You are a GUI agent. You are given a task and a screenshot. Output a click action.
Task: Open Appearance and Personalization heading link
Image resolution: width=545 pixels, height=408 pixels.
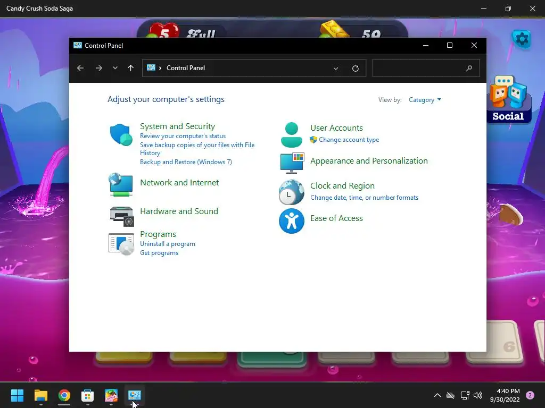tap(369, 161)
